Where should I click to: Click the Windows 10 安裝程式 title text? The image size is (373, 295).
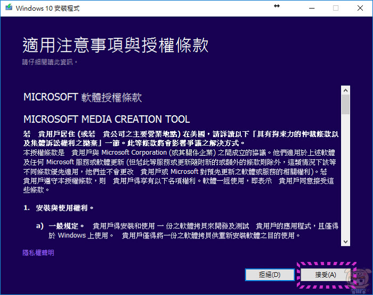(47, 9)
